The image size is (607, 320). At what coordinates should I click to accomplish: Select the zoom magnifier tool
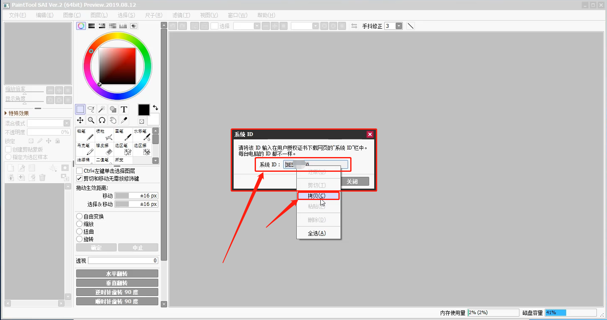coord(91,120)
